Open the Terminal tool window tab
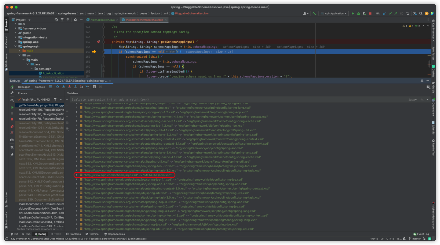The width and height of the screenshot is (440, 245). (x=92, y=234)
